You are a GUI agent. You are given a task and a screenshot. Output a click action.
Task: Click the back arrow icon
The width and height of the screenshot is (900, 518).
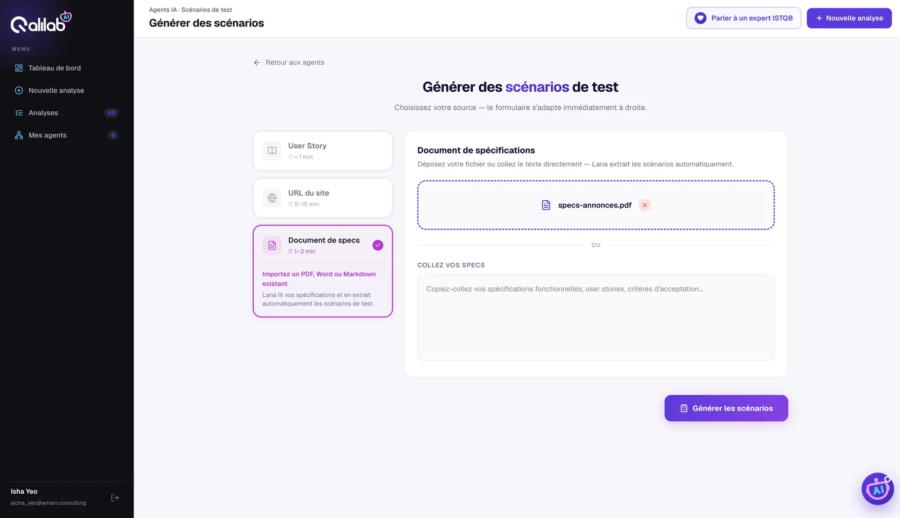point(256,62)
